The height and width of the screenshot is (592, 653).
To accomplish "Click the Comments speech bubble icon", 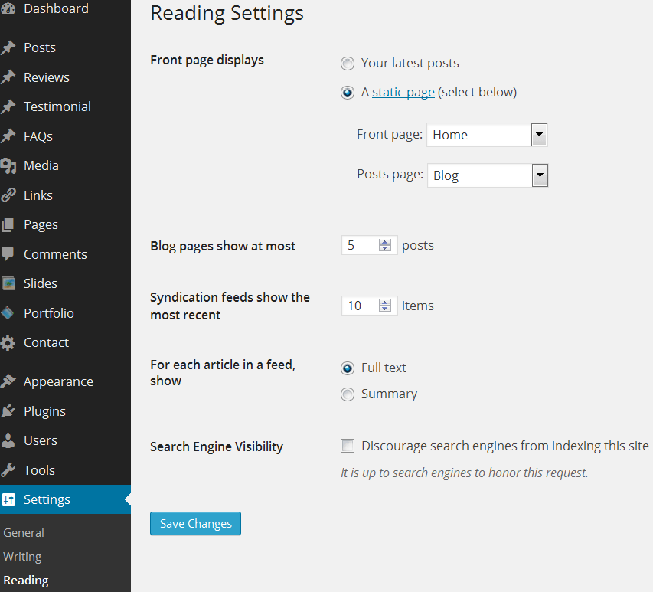I will tap(8, 254).
